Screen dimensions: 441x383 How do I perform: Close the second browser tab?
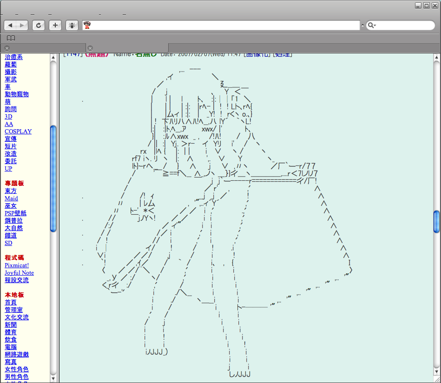tap(90, 48)
